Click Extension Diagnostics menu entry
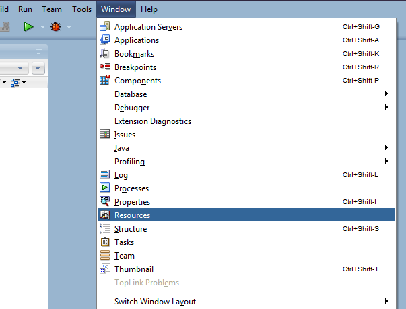This screenshot has width=406, height=309. tap(153, 121)
